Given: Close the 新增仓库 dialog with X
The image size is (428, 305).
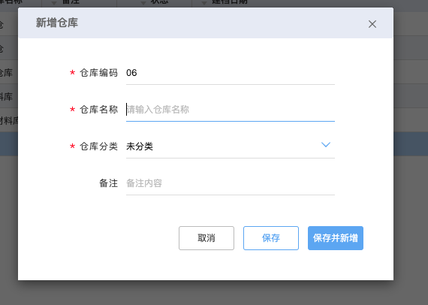Looking at the screenshot, I should [372, 24].
